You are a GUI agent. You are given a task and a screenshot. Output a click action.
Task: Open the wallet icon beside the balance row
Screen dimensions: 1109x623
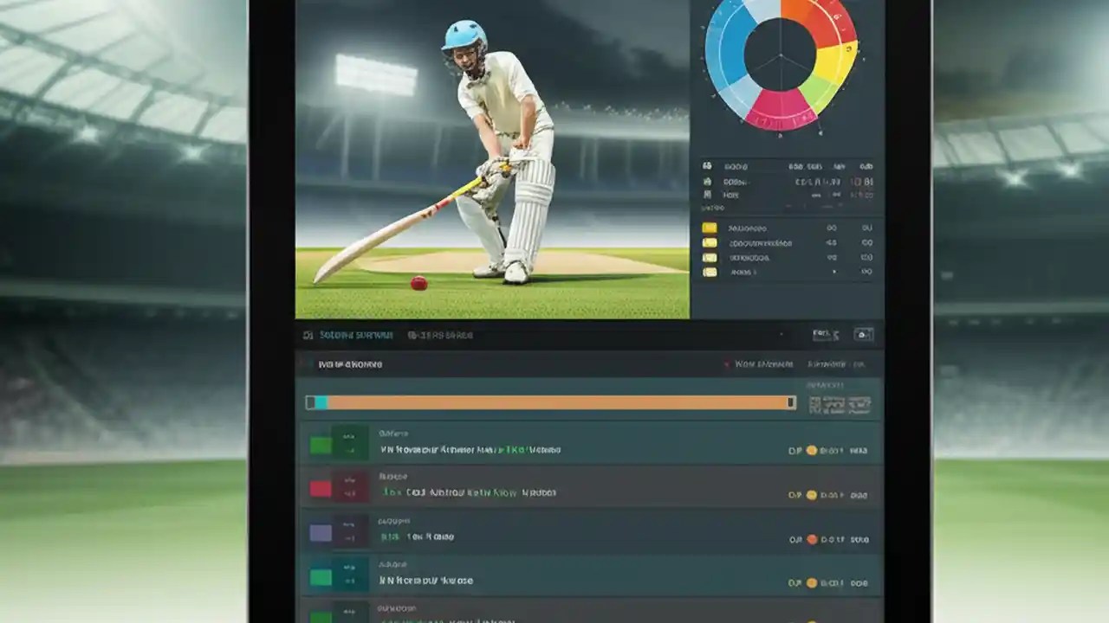point(706,183)
